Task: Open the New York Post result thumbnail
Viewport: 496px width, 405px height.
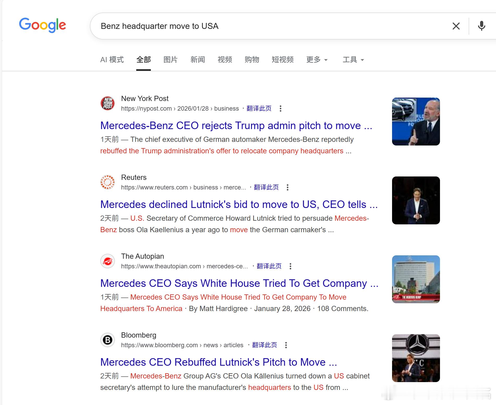Action: point(416,122)
